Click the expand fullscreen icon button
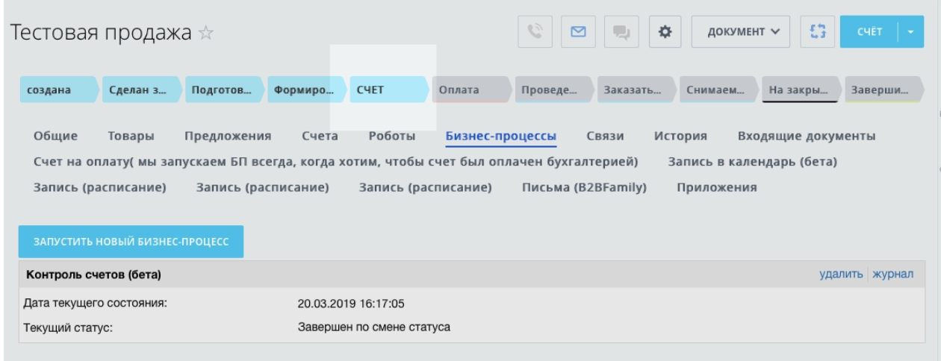The height and width of the screenshot is (361, 941). coord(816,33)
